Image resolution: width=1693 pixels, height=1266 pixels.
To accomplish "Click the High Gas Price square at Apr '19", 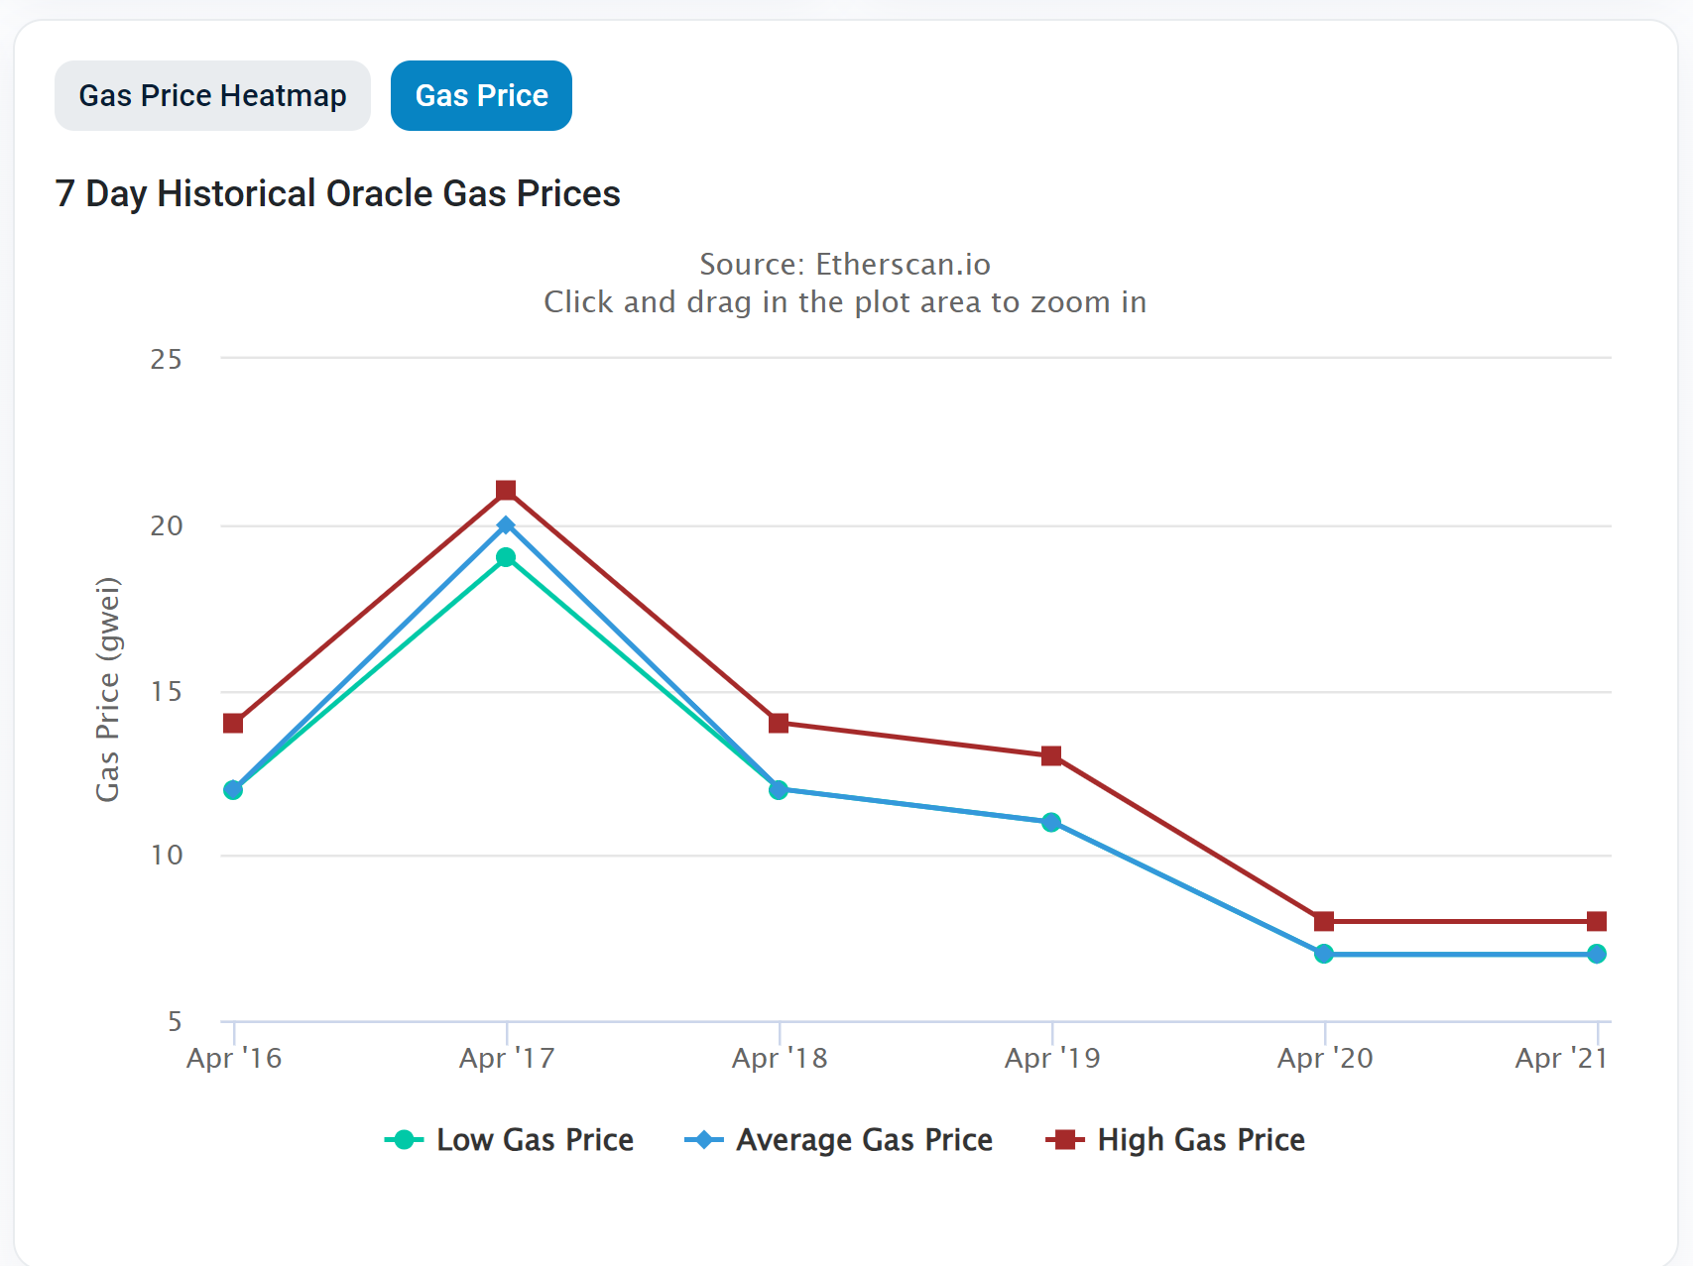I will click(1051, 756).
